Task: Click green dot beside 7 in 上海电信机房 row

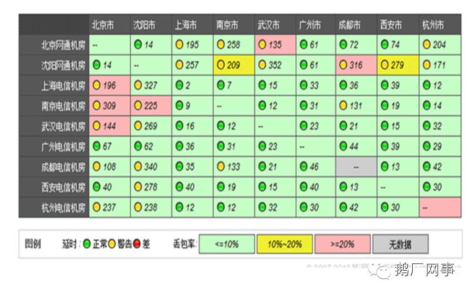Action: [x=221, y=85]
